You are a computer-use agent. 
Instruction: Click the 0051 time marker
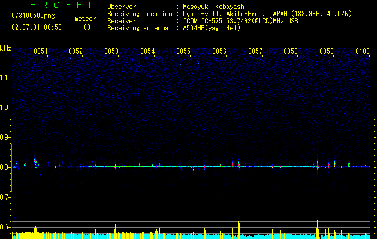point(40,51)
